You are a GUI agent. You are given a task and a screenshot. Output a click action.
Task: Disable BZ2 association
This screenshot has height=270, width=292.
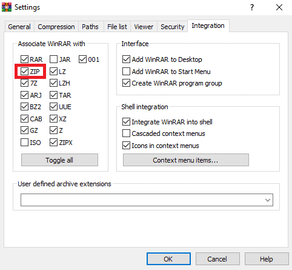click(24, 107)
